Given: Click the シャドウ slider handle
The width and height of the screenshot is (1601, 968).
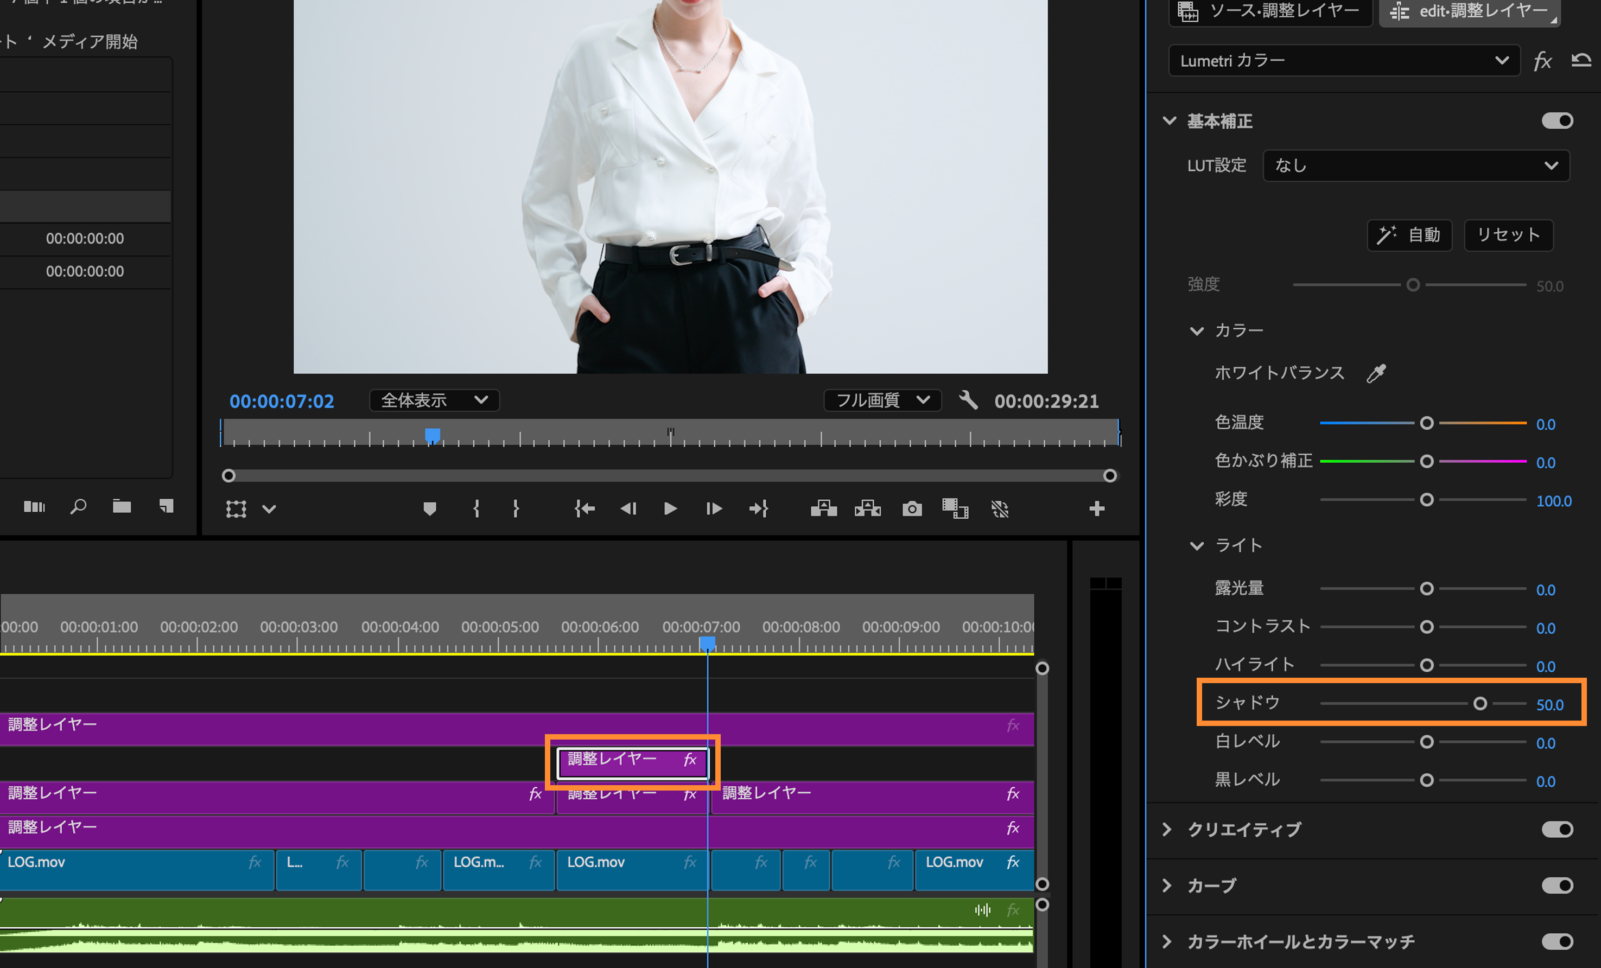Looking at the screenshot, I should point(1479,704).
